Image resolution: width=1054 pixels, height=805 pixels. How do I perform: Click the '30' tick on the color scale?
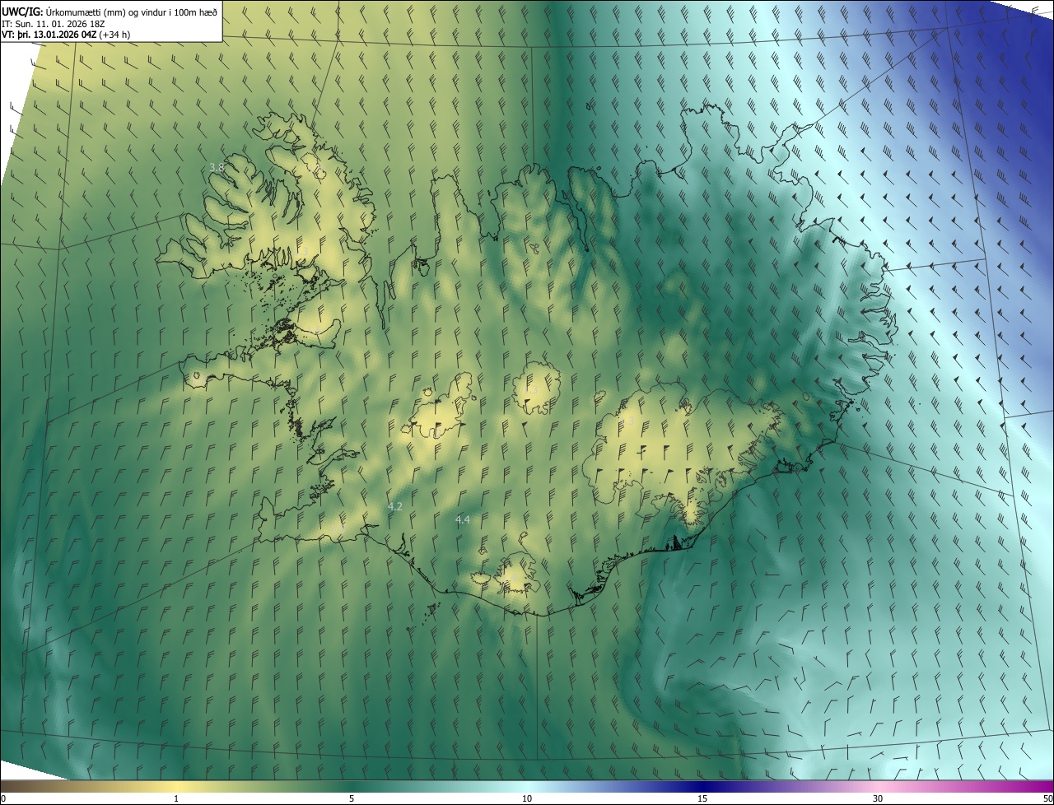(878, 798)
